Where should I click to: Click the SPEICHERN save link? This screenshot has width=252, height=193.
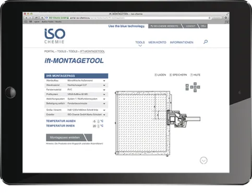(178, 75)
